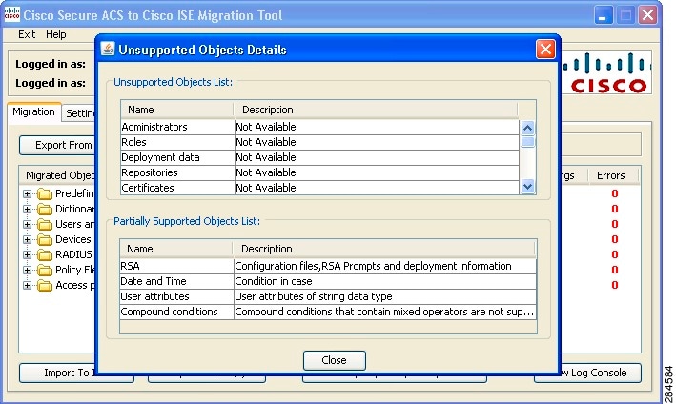
Task: Select the Dictionaries folder icon
Action: click(x=45, y=209)
